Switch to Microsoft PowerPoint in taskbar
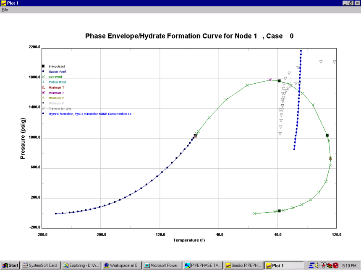The width and height of the screenshot is (361, 270). coord(162,265)
